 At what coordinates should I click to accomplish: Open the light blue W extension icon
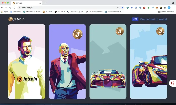pos(153,8)
